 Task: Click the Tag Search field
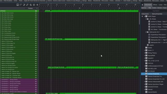click(x=154, y=11)
